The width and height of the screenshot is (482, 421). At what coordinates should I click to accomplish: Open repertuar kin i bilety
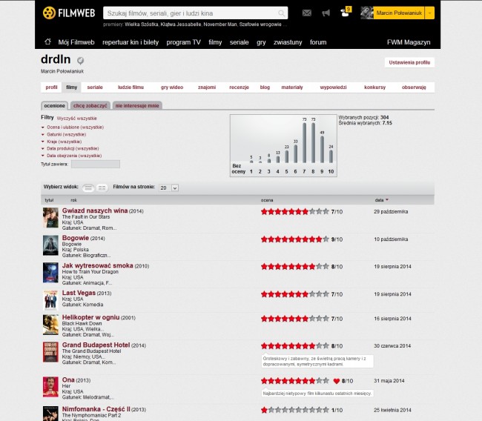[131, 42]
